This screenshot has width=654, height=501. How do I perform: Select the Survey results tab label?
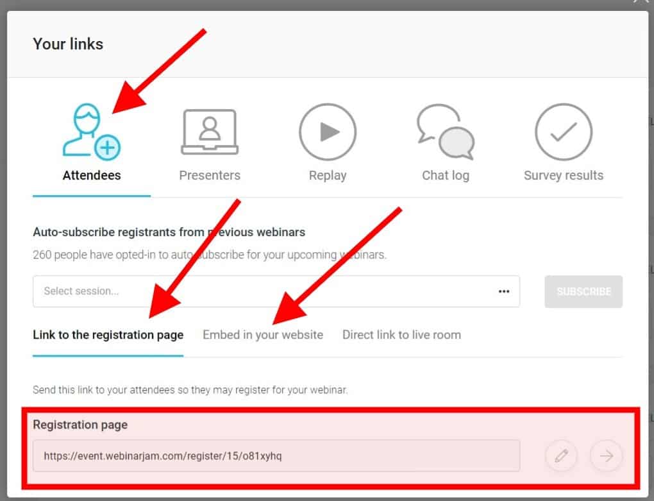(x=564, y=175)
